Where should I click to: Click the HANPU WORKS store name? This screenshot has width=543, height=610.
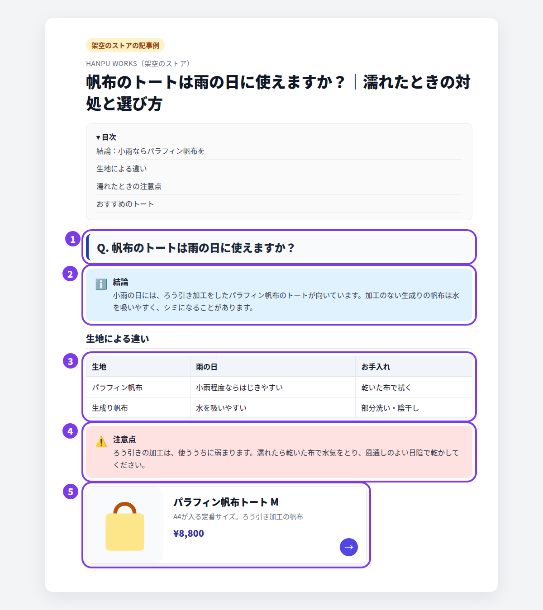(x=139, y=64)
